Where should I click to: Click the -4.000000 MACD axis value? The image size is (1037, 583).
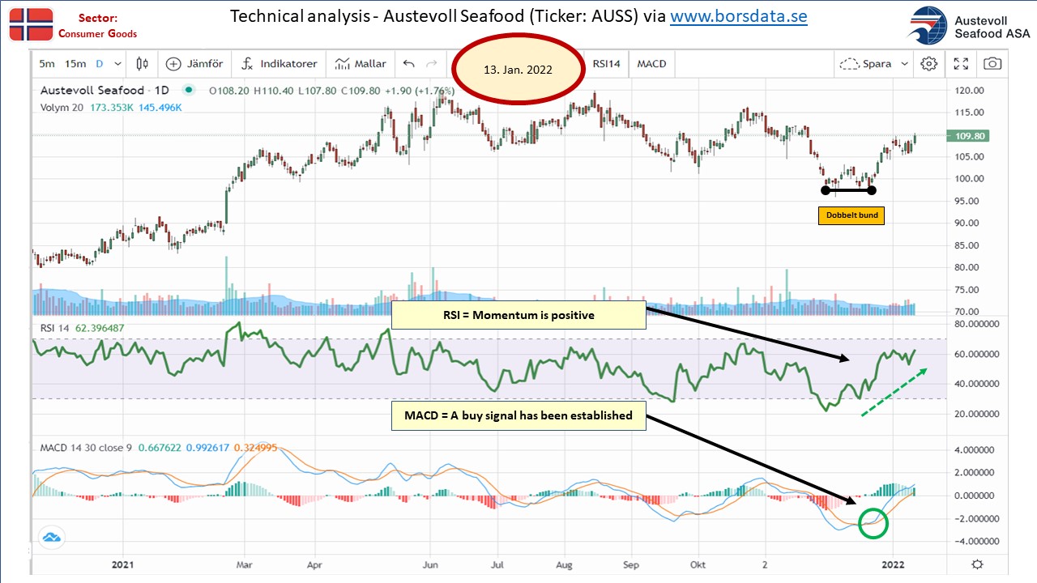click(x=975, y=542)
